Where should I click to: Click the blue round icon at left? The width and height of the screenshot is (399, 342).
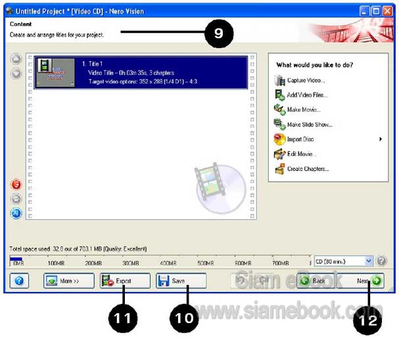pos(16,213)
